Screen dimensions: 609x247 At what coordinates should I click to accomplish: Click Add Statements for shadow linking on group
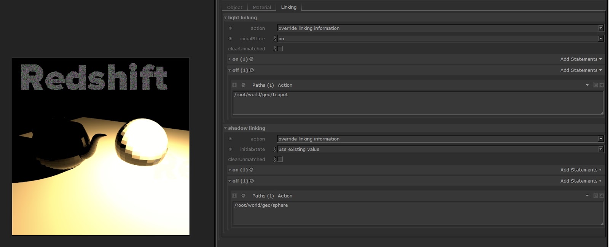coord(580,170)
